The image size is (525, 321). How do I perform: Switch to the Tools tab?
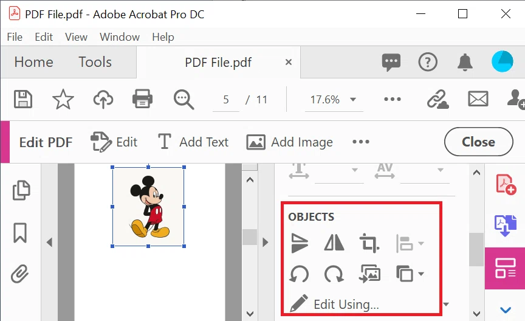point(95,62)
